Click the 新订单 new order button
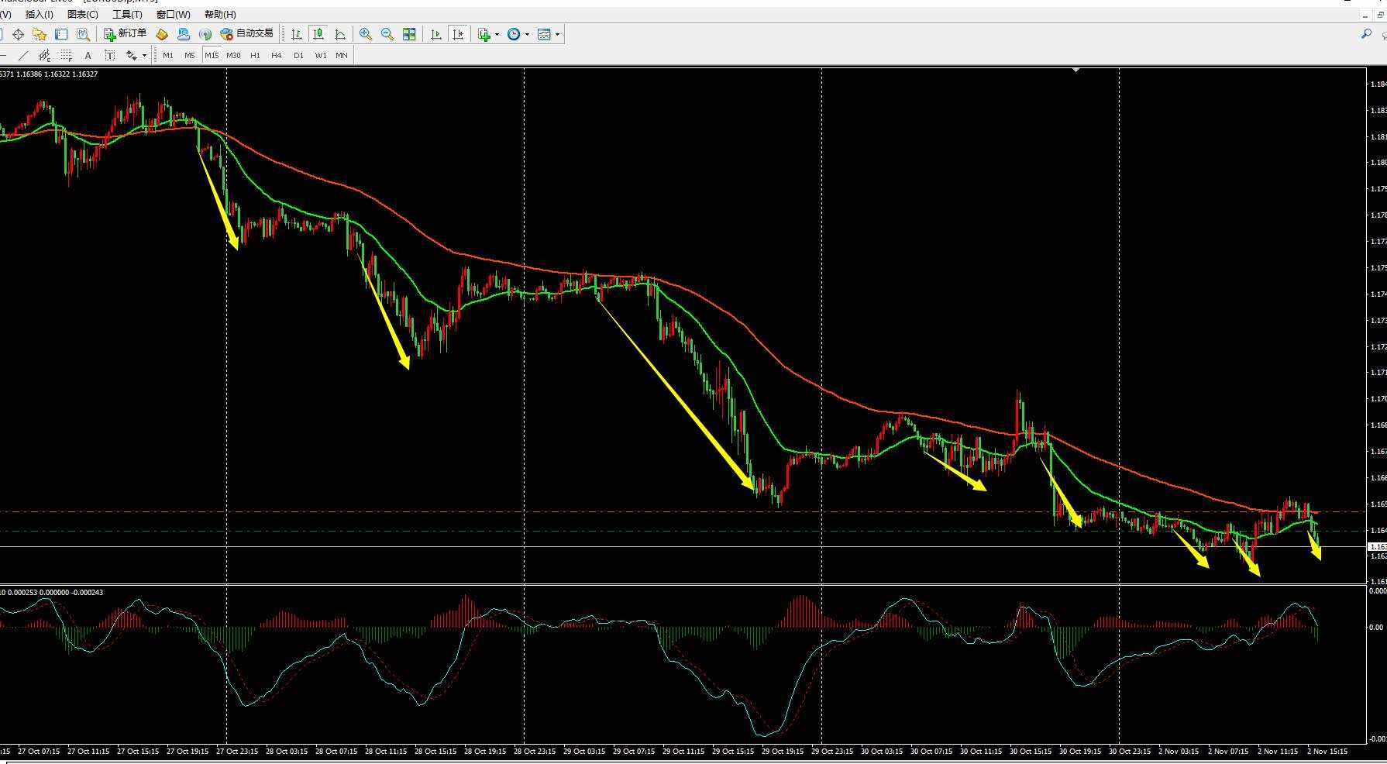Screen dimensions: 1387x764 coord(126,34)
